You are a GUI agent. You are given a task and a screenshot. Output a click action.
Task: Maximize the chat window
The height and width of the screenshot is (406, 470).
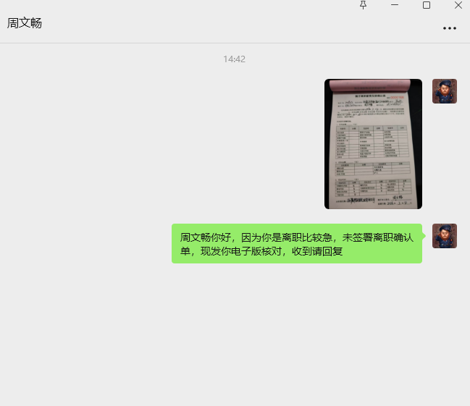tap(427, 5)
